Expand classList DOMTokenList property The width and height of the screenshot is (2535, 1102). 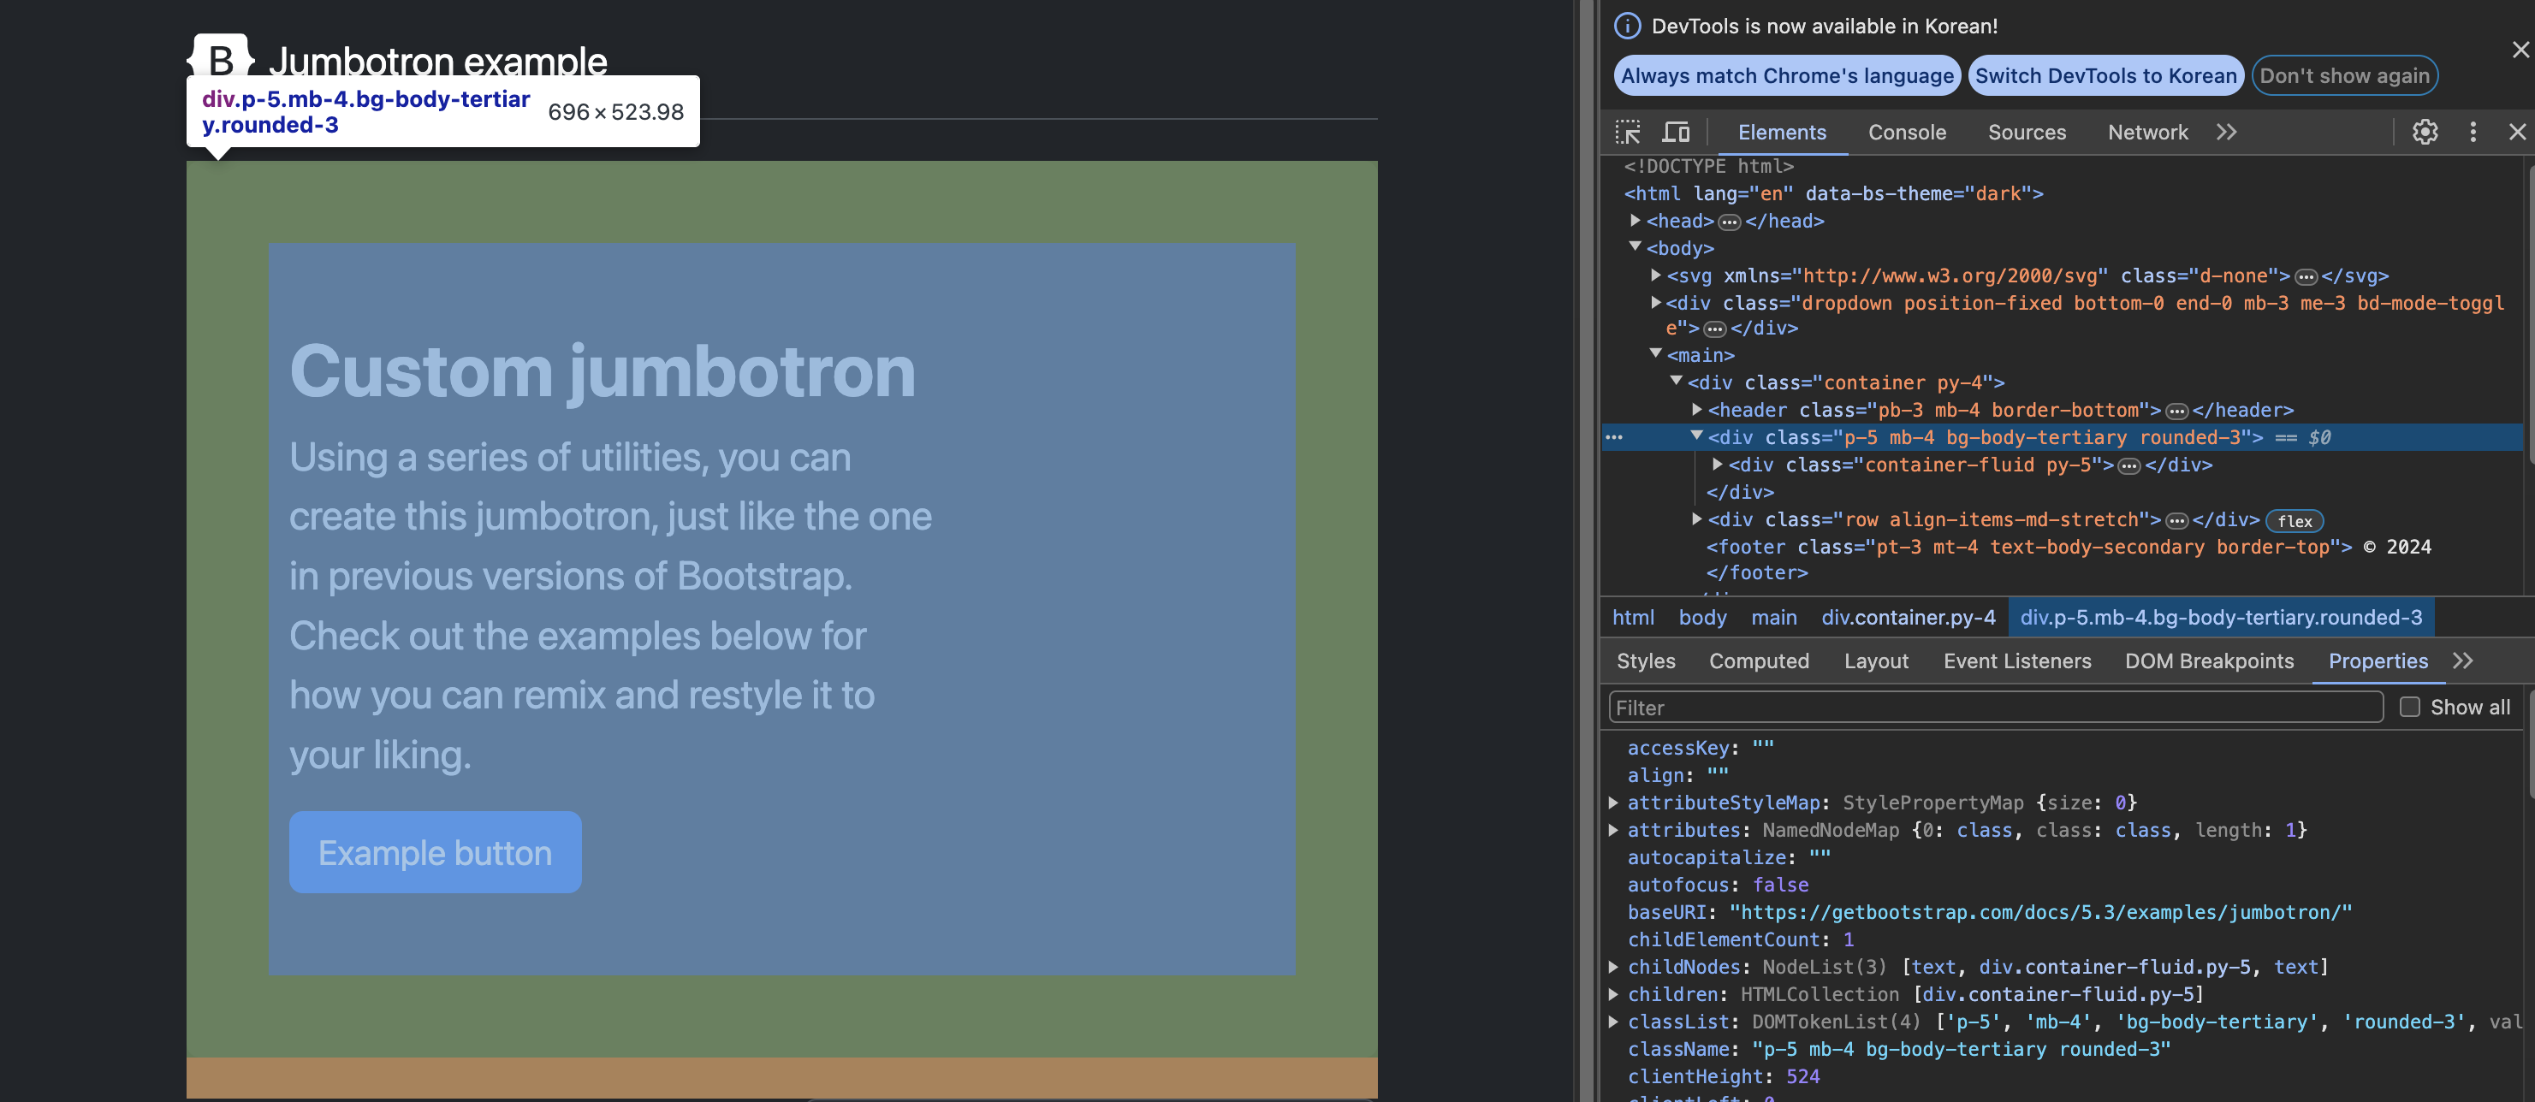1614,1022
